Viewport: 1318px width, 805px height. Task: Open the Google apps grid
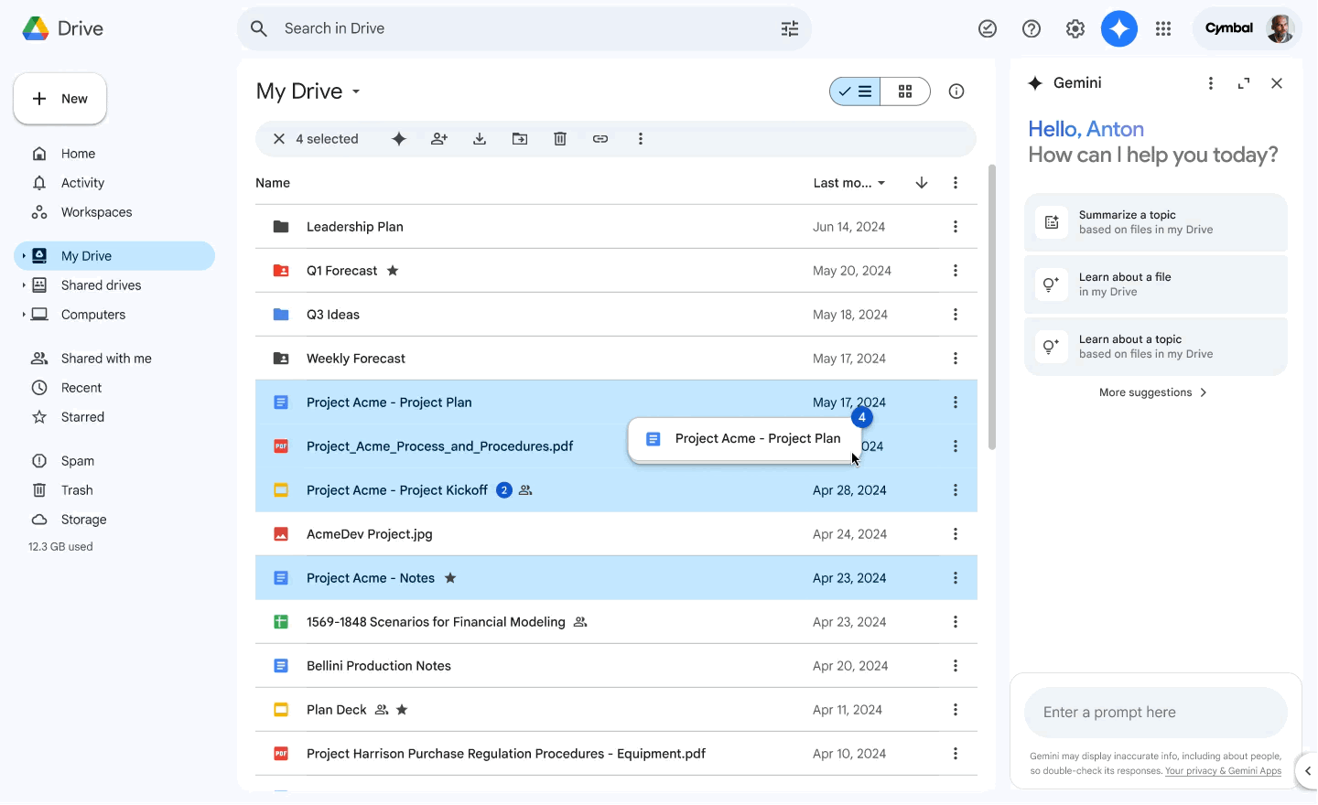1163,28
